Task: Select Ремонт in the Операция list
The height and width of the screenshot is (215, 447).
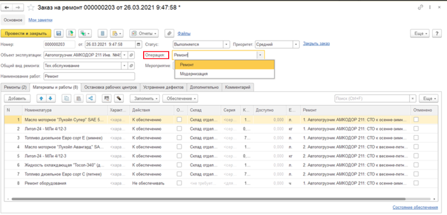Action: [225, 65]
